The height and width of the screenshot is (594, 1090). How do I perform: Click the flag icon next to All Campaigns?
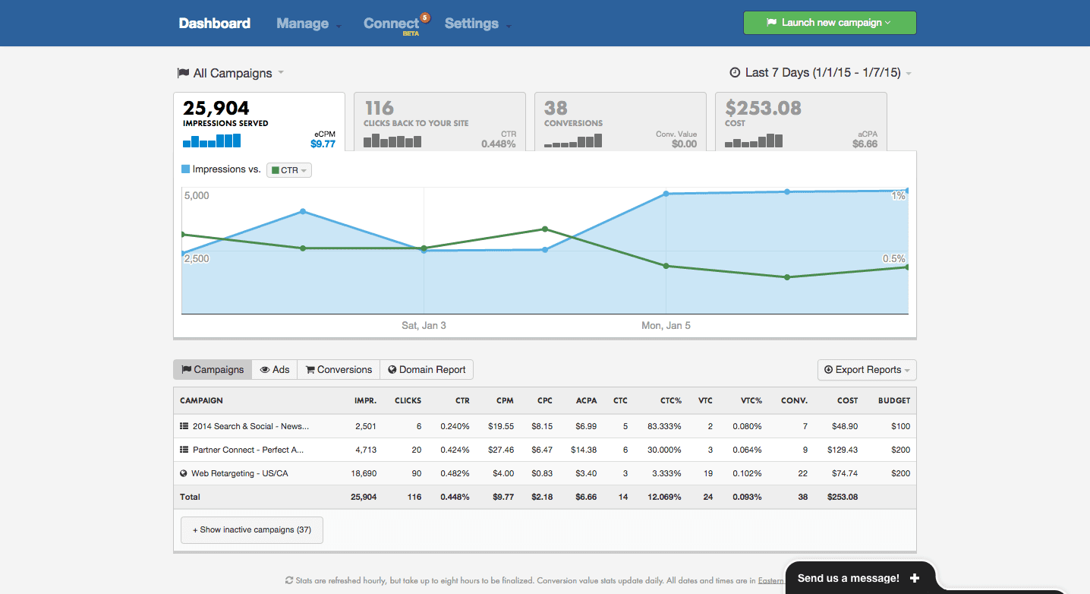tap(182, 72)
